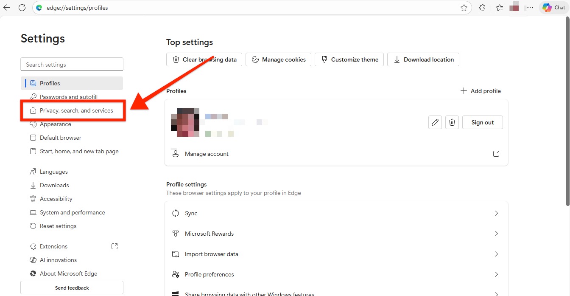Open Start, home, and new tab page
570x296 pixels.
click(x=72, y=151)
